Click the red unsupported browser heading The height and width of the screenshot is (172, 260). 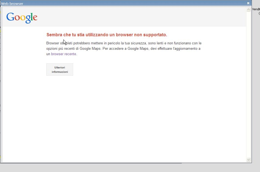point(107,35)
